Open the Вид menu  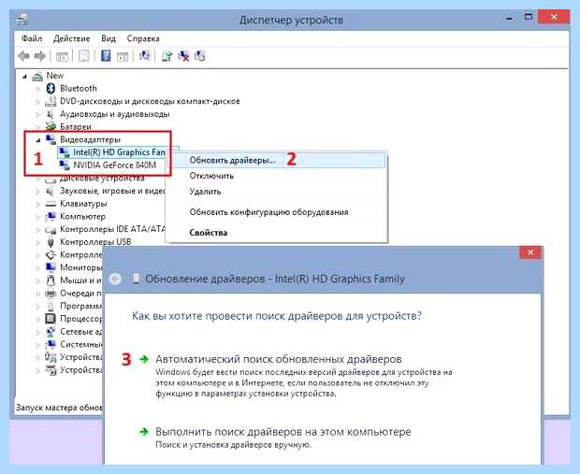(x=109, y=38)
